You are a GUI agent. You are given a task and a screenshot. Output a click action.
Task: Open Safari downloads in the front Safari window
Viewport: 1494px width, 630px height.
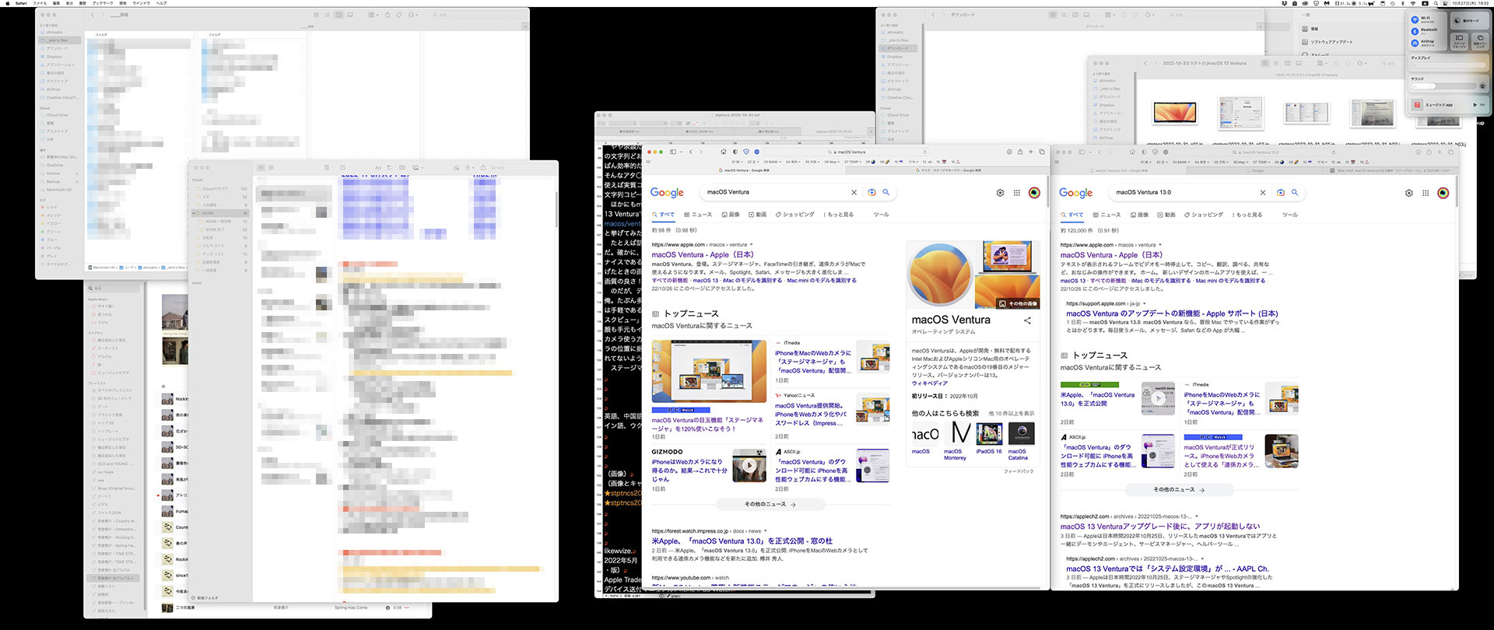click(x=1009, y=152)
